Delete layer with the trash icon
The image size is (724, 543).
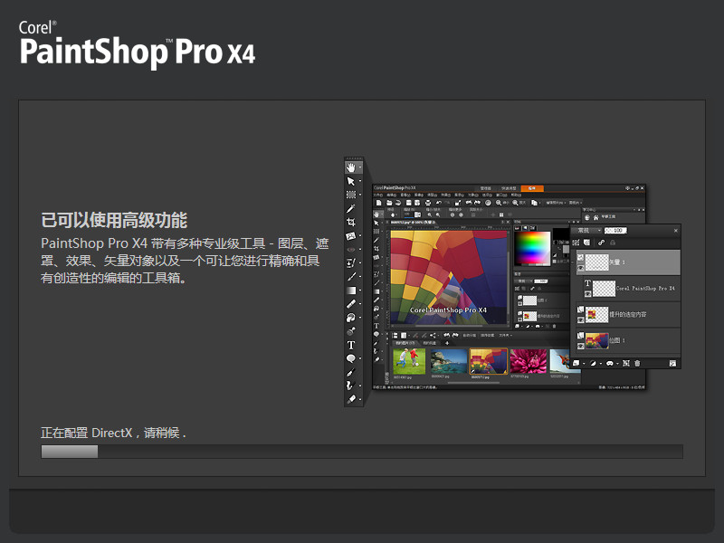coord(637,364)
